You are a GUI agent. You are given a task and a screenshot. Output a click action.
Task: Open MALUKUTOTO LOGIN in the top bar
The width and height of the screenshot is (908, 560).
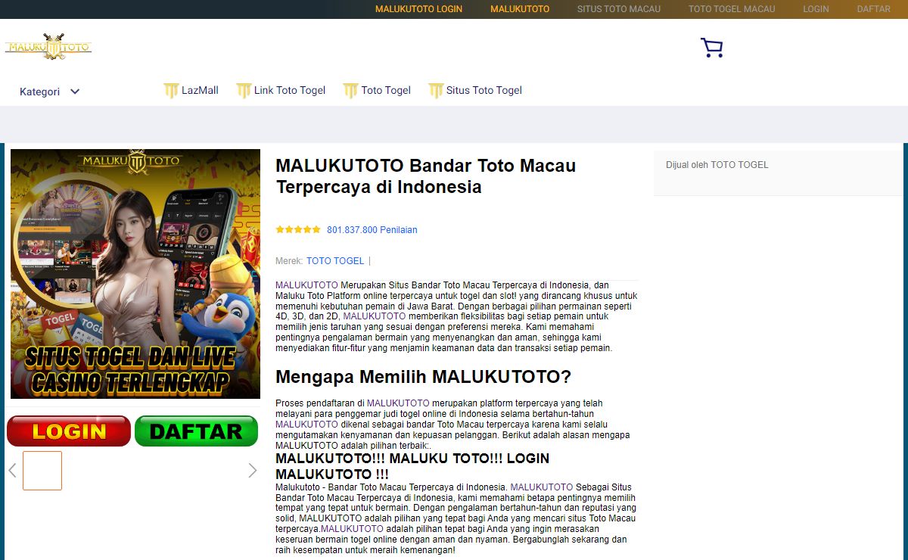pos(418,9)
